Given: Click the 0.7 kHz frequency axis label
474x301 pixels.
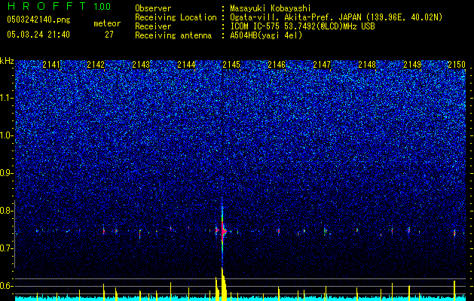Looking at the screenshot, I should (6, 248).
